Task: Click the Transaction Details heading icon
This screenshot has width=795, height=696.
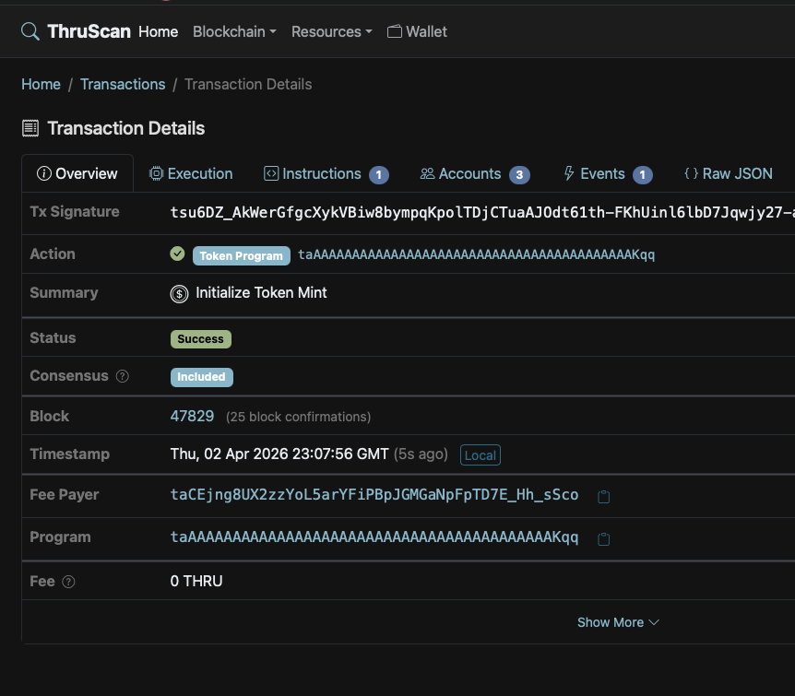Action: pos(30,128)
